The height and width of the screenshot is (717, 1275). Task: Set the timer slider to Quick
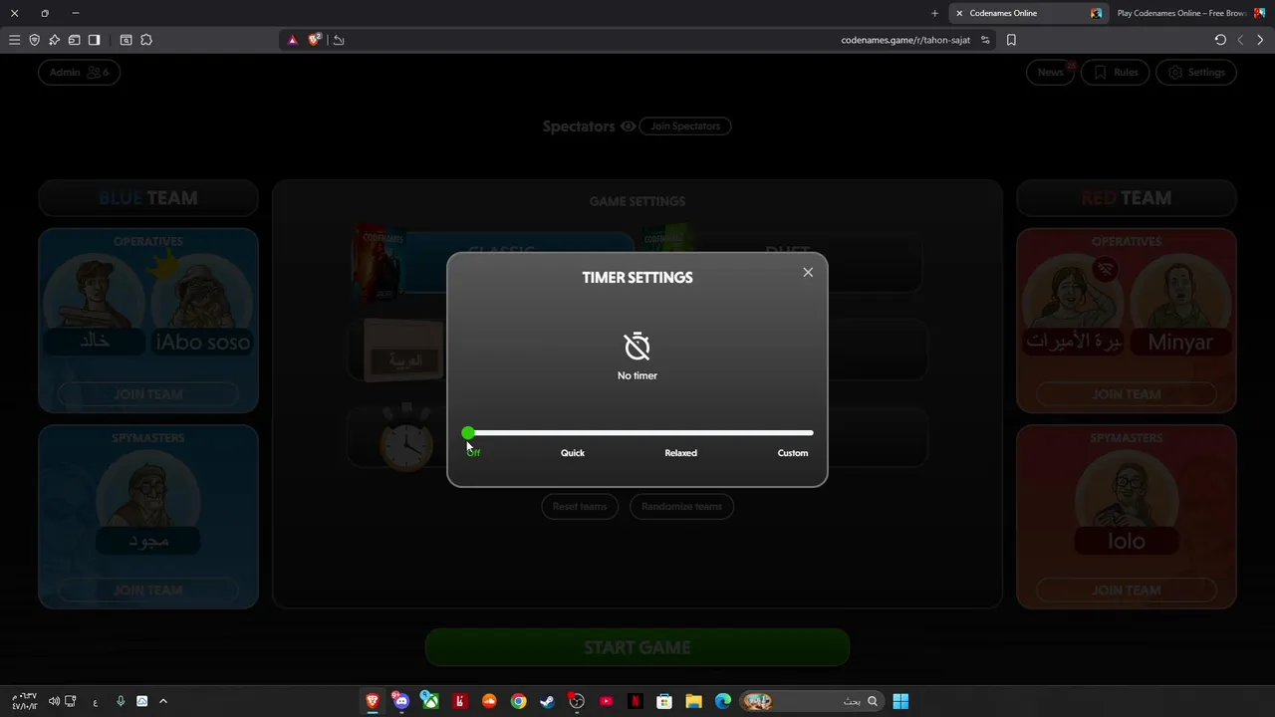[x=573, y=452]
